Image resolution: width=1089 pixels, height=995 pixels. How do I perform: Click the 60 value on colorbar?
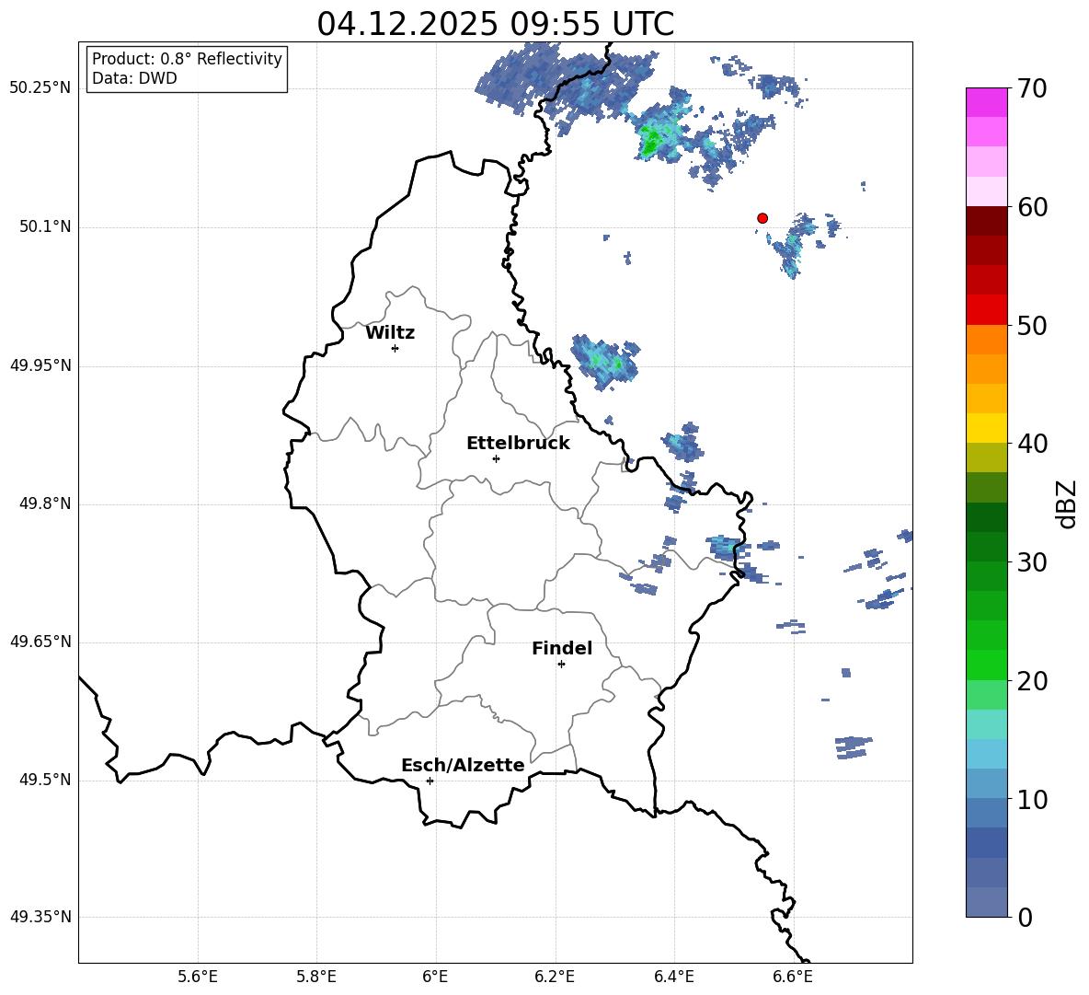1032,207
